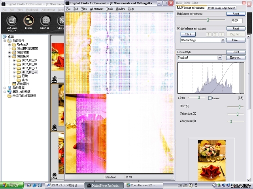Click the Folders toolbar icon
The width and height of the screenshot is (253, 189).
tap(28, 20)
